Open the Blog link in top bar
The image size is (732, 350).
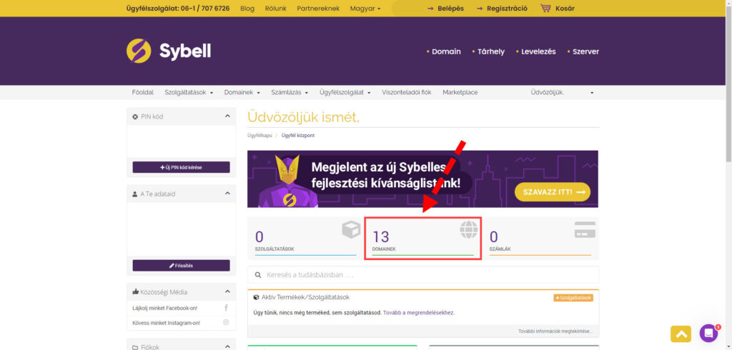pos(247,9)
